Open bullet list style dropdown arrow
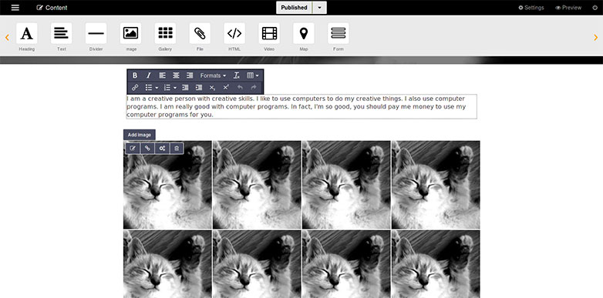 pyautogui.click(x=157, y=88)
